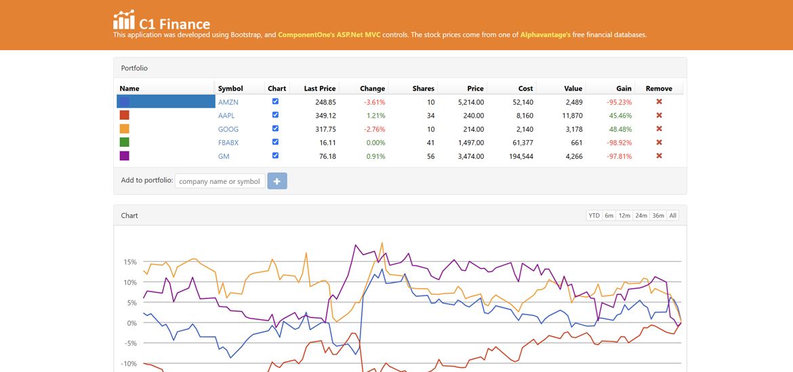Viewport: 793px width, 372px height.
Task: Uncheck the chart checkbox for GOOG
Action: [x=276, y=129]
